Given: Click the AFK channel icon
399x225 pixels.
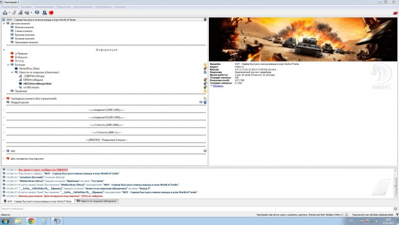Looking at the screenshot, I should 8,151.
